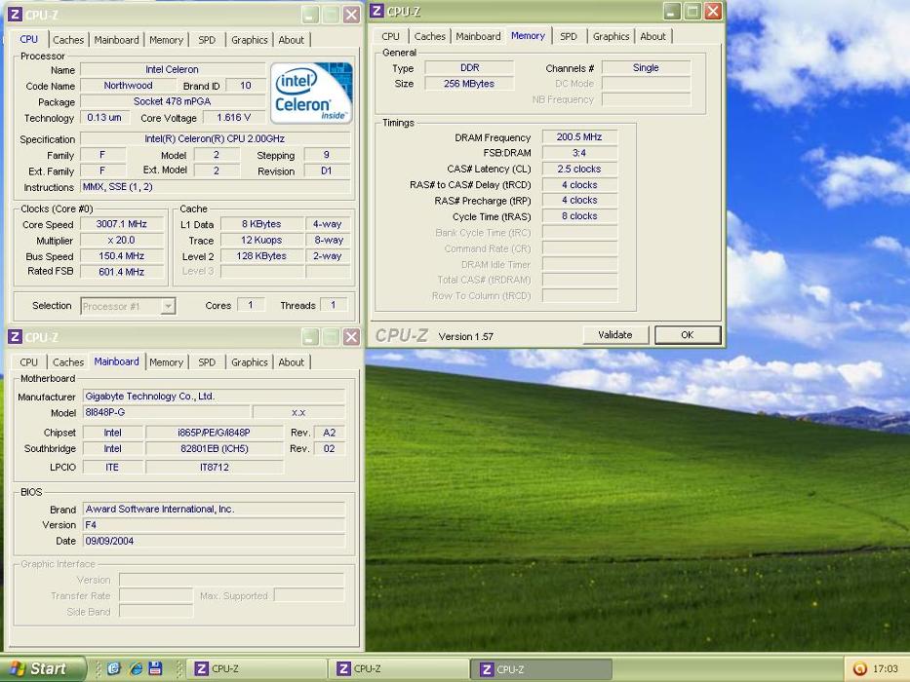
Task: Minimize the Memory CPU-Z window
Action: click(x=671, y=11)
